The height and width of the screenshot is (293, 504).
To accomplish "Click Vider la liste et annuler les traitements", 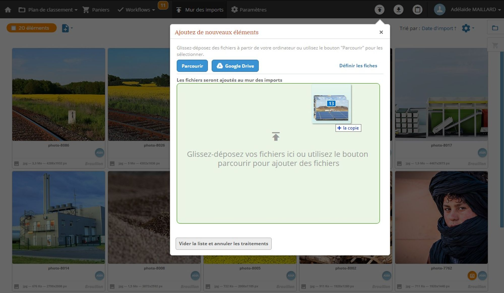I will pyautogui.click(x=224, y=244).
